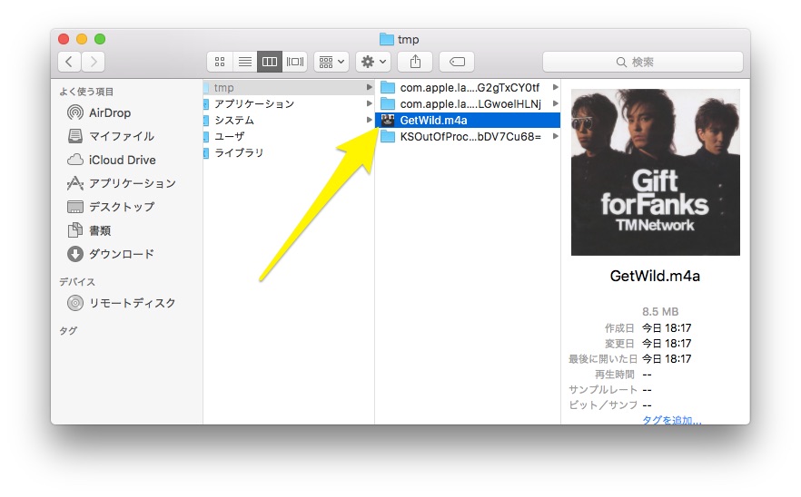Open iCloud Drive in the sidebar
The height and width of the screenshot is (497, 801).
point(112,160)
